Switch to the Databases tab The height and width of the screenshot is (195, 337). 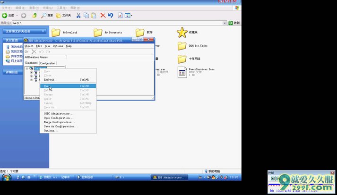[31, 63]
